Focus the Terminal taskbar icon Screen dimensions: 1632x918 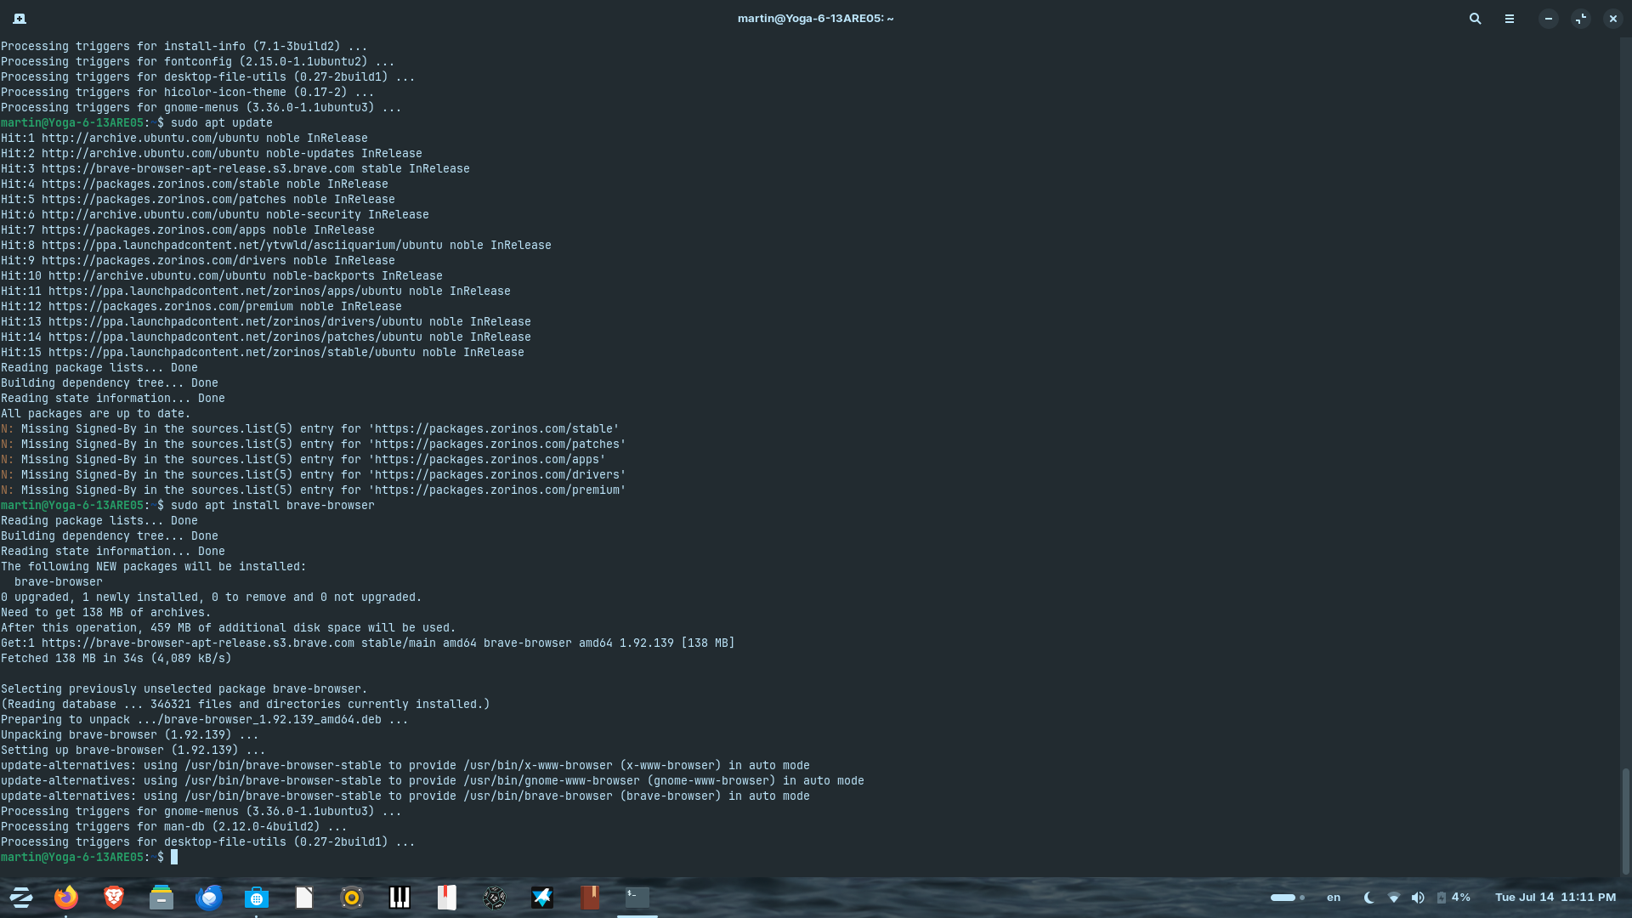coord(637,897)
